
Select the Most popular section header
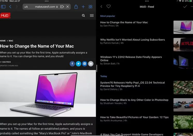pos(108,16)
